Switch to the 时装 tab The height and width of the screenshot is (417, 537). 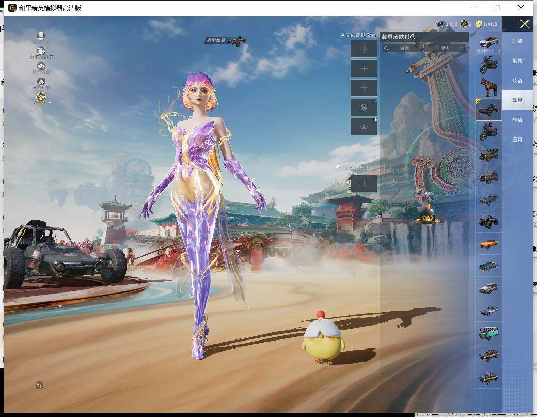coord(517,41)
